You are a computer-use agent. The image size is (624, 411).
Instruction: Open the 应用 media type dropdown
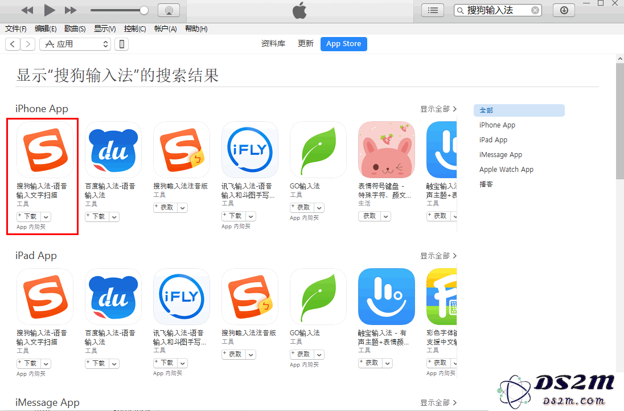point(75,44)
